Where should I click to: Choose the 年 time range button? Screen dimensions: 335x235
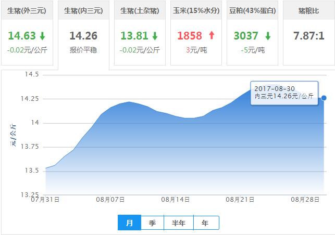click(x=206, y=223)
